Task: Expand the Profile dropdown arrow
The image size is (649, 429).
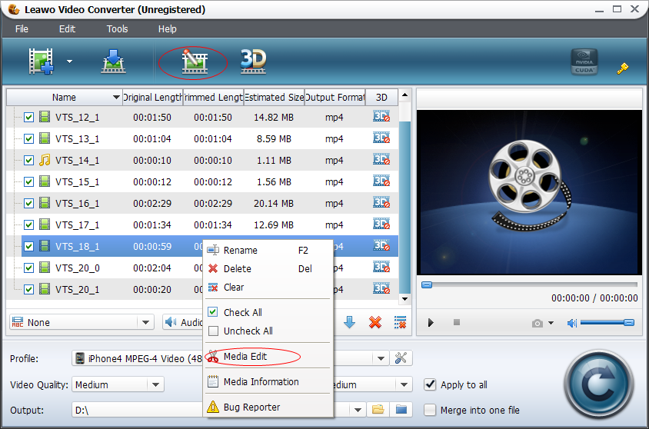Action: coord(381,358)
